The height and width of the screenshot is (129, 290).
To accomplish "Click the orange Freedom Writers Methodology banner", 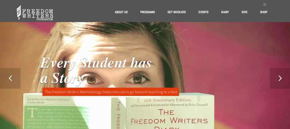I will tap(111, 92).
